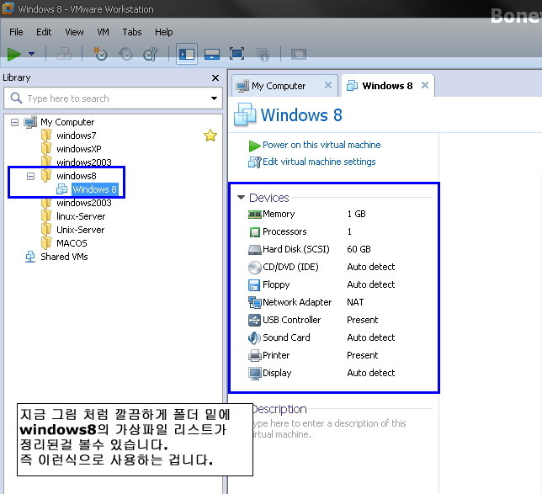Click the green Power On toolbar button
Viewport: 542px width, 494px height.
click(x=13, y=54)
